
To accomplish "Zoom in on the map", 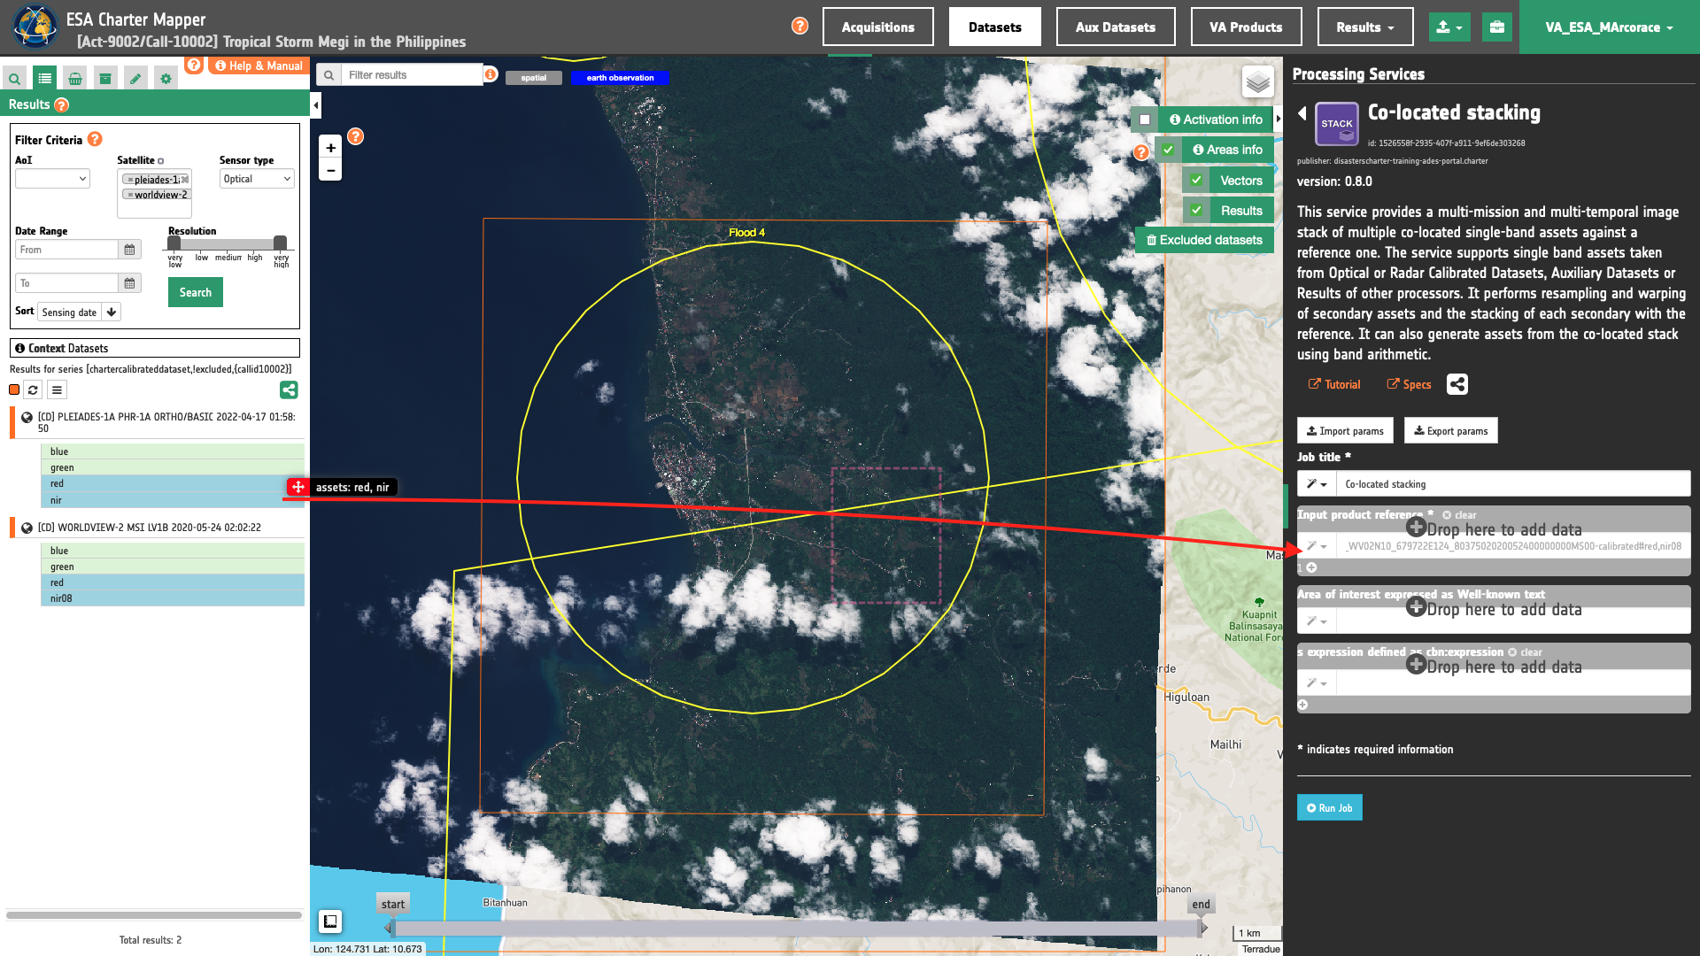I will (330, 148).
